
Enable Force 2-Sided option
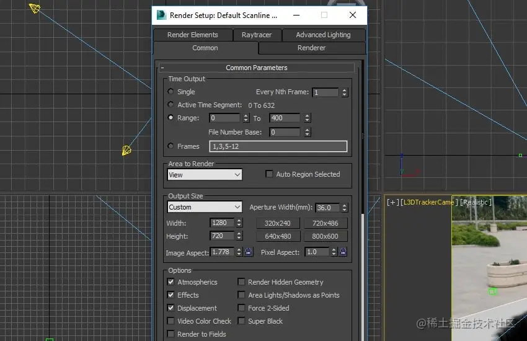click(x=241, y=308)
